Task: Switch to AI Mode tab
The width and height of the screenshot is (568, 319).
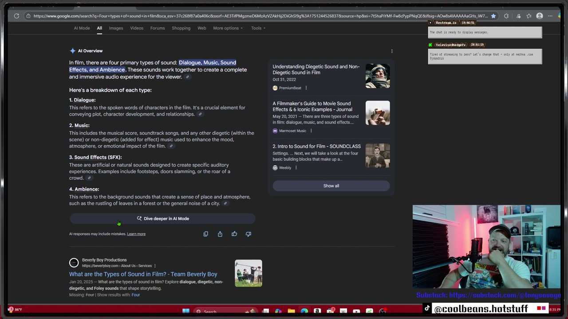Action: tap(82, 28)
